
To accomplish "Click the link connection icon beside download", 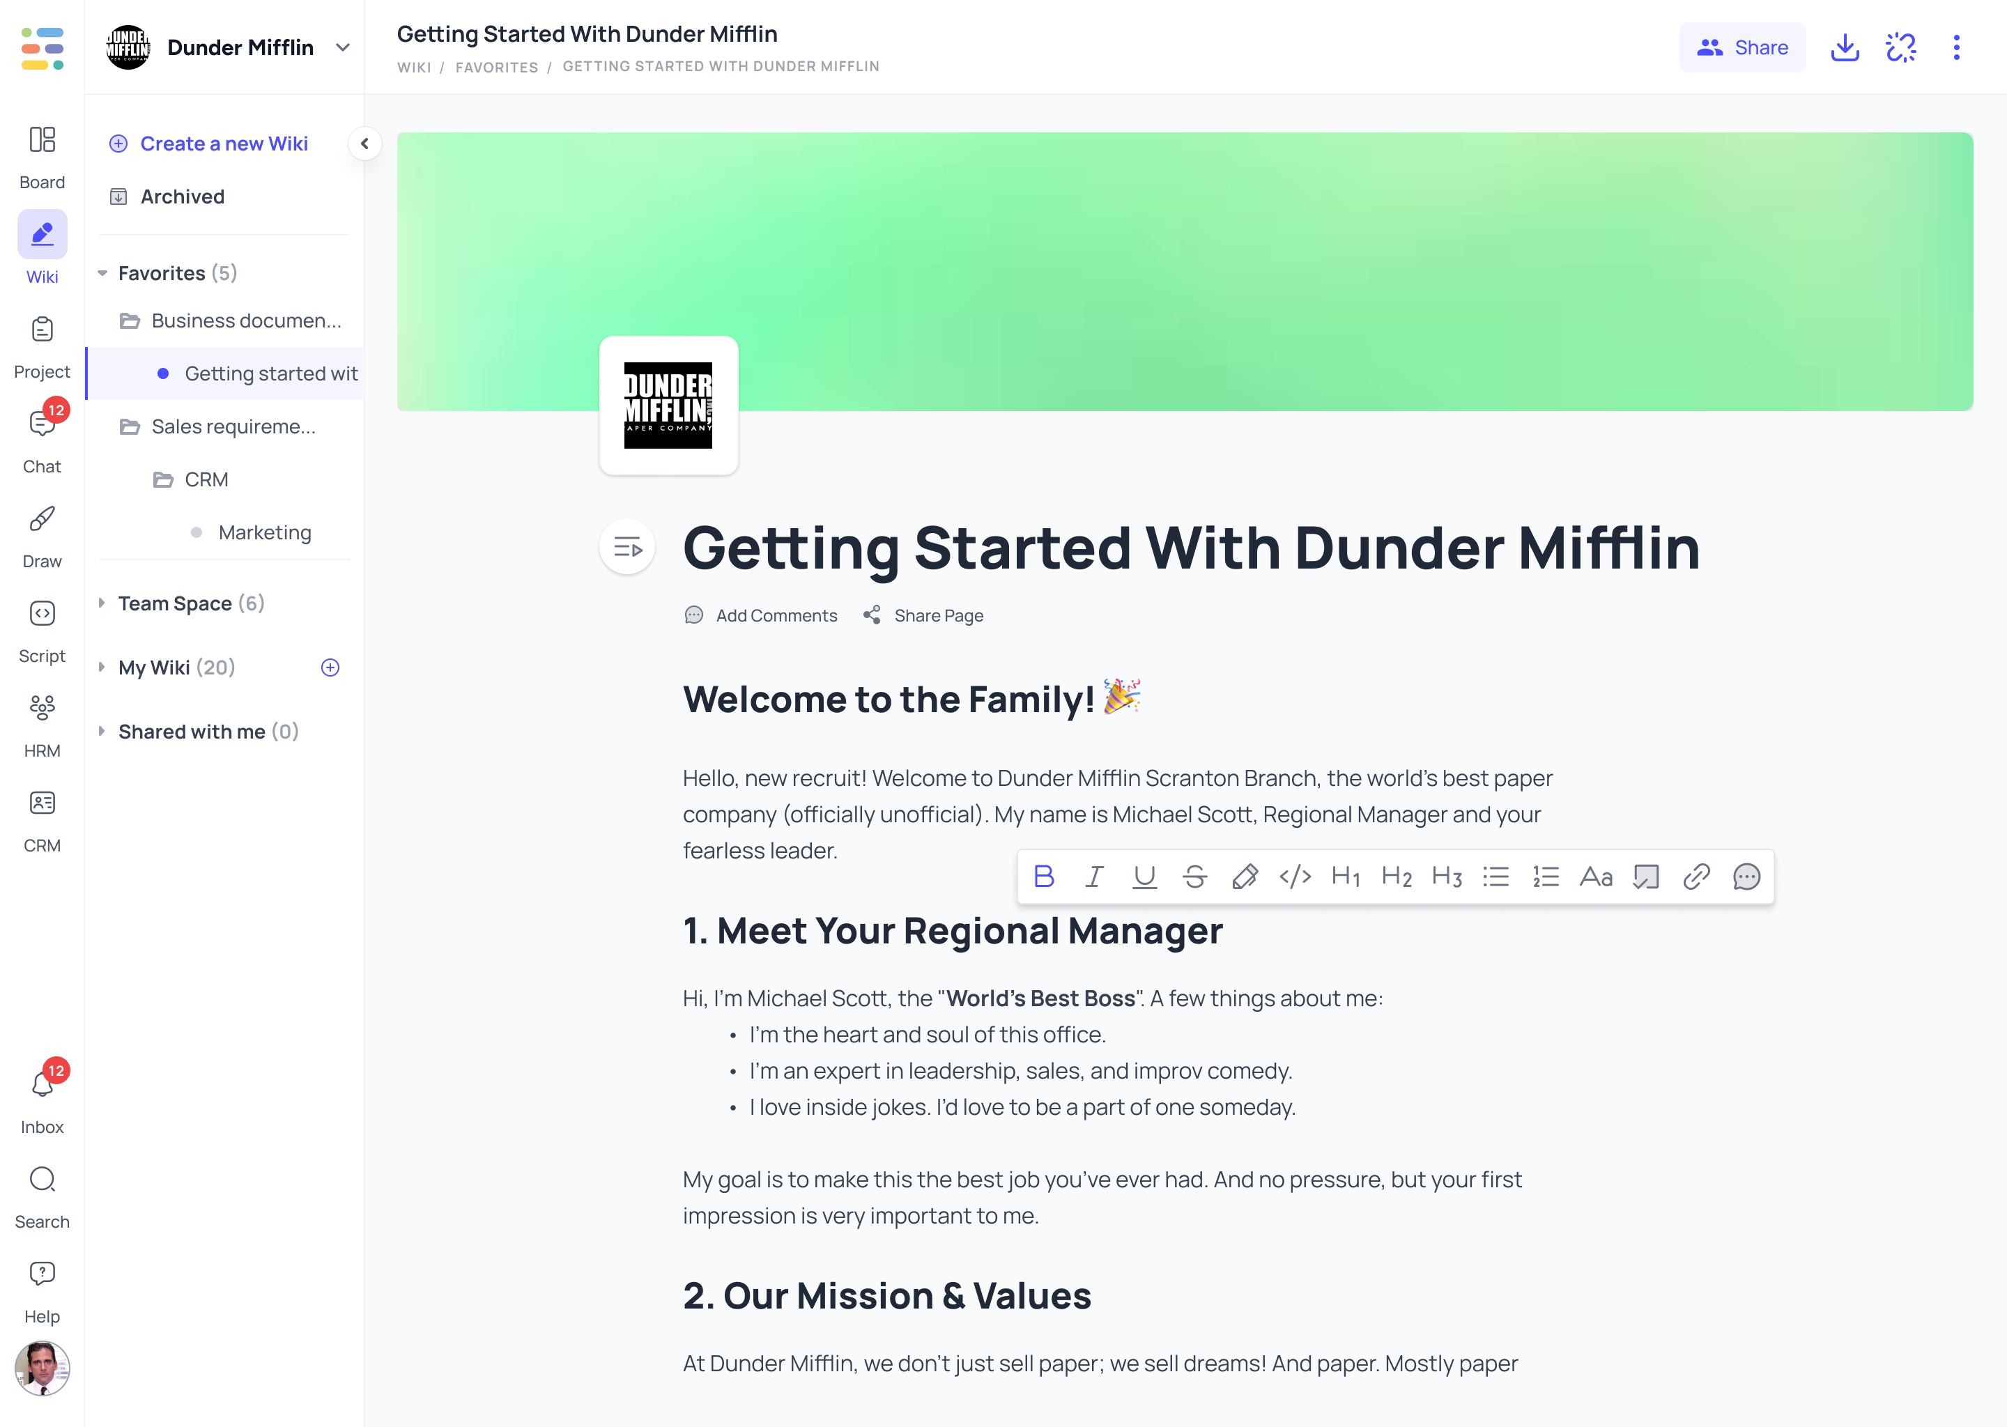I will (x=1900, y=47).
